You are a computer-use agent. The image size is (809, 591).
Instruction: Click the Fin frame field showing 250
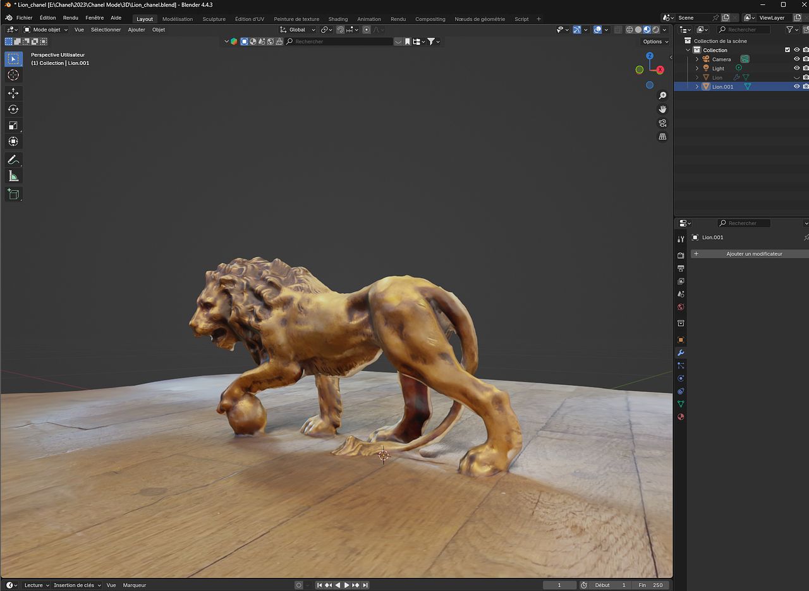click(651, 585)
